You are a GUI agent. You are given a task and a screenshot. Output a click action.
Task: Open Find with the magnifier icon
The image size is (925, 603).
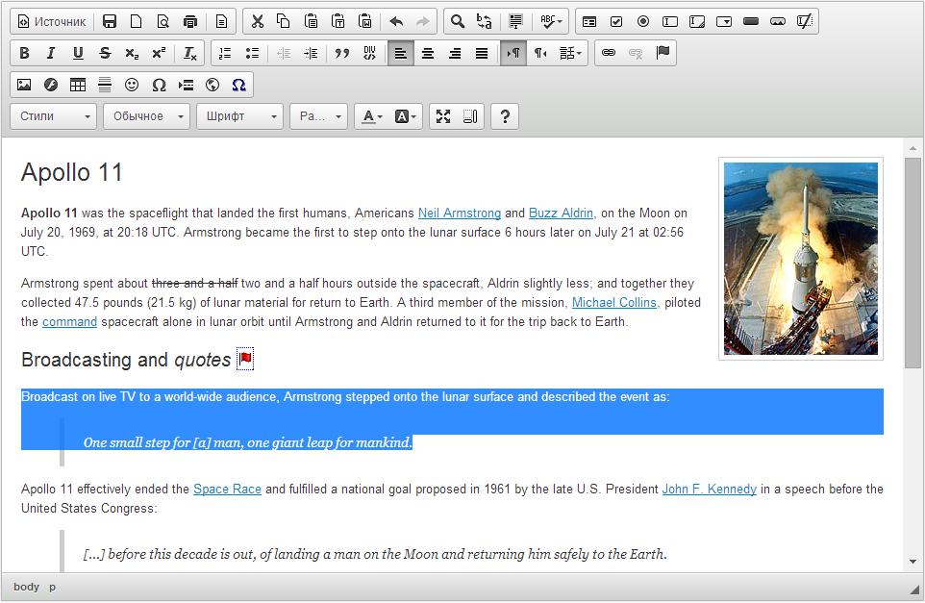pos(458,21)
